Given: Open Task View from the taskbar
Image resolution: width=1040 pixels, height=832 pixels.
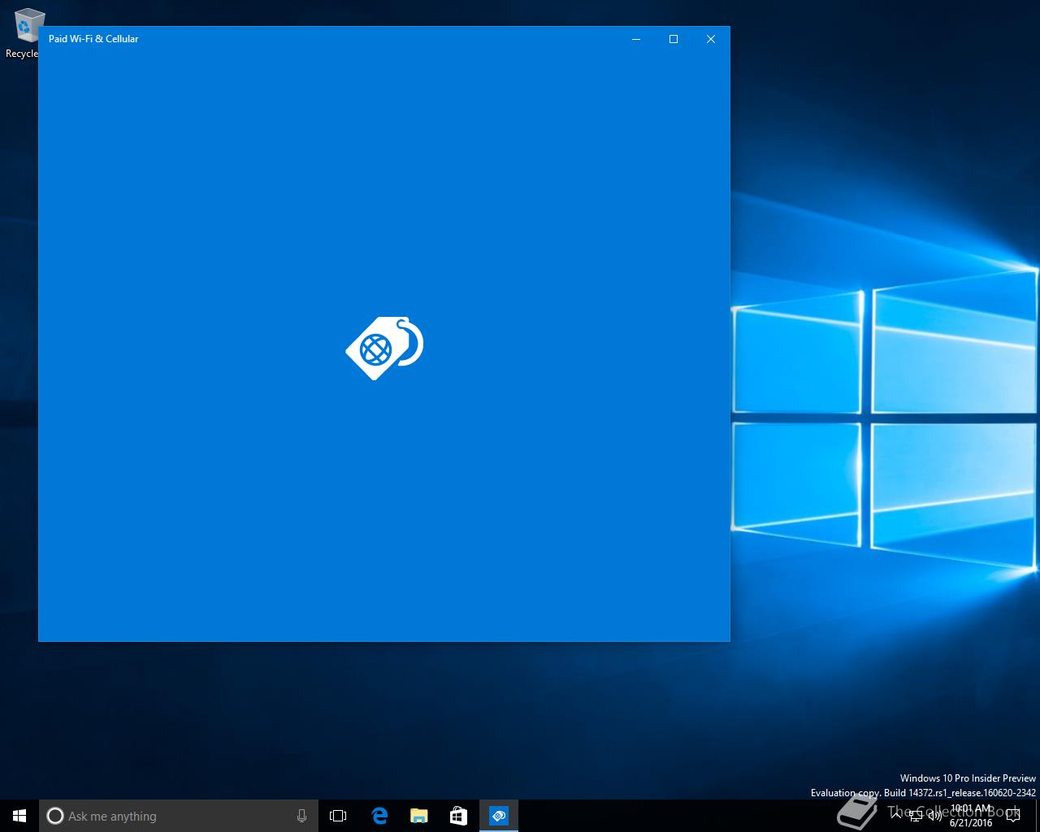Looking at the screenshot, I should [x=338, y=816].
